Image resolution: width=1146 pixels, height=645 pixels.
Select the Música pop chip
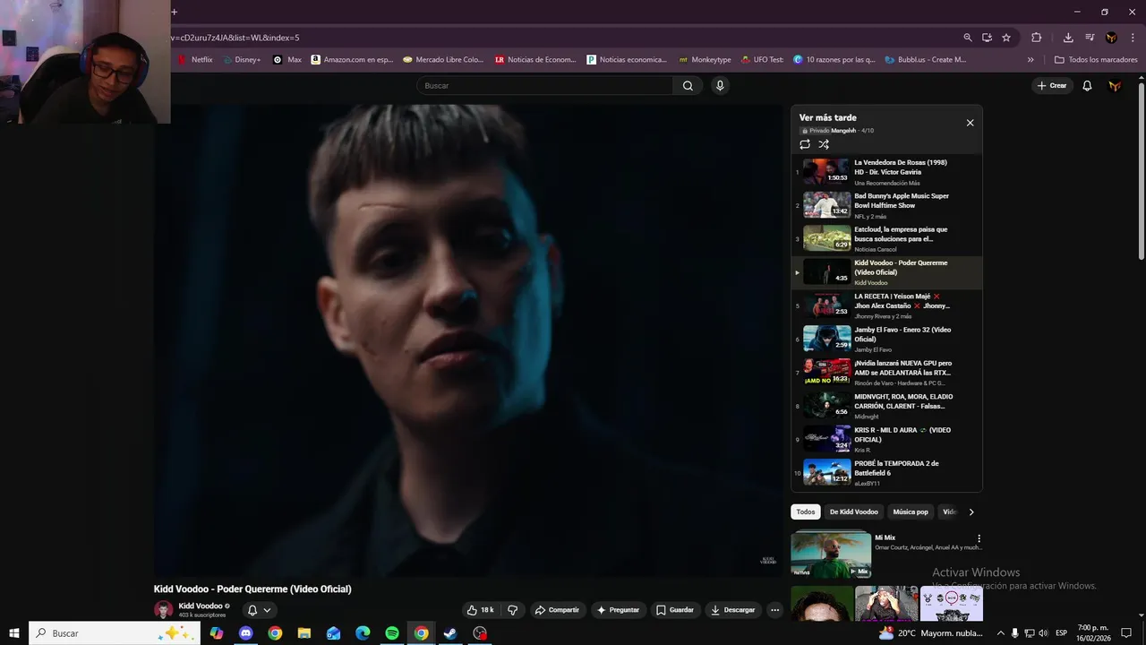pos(911,512)
